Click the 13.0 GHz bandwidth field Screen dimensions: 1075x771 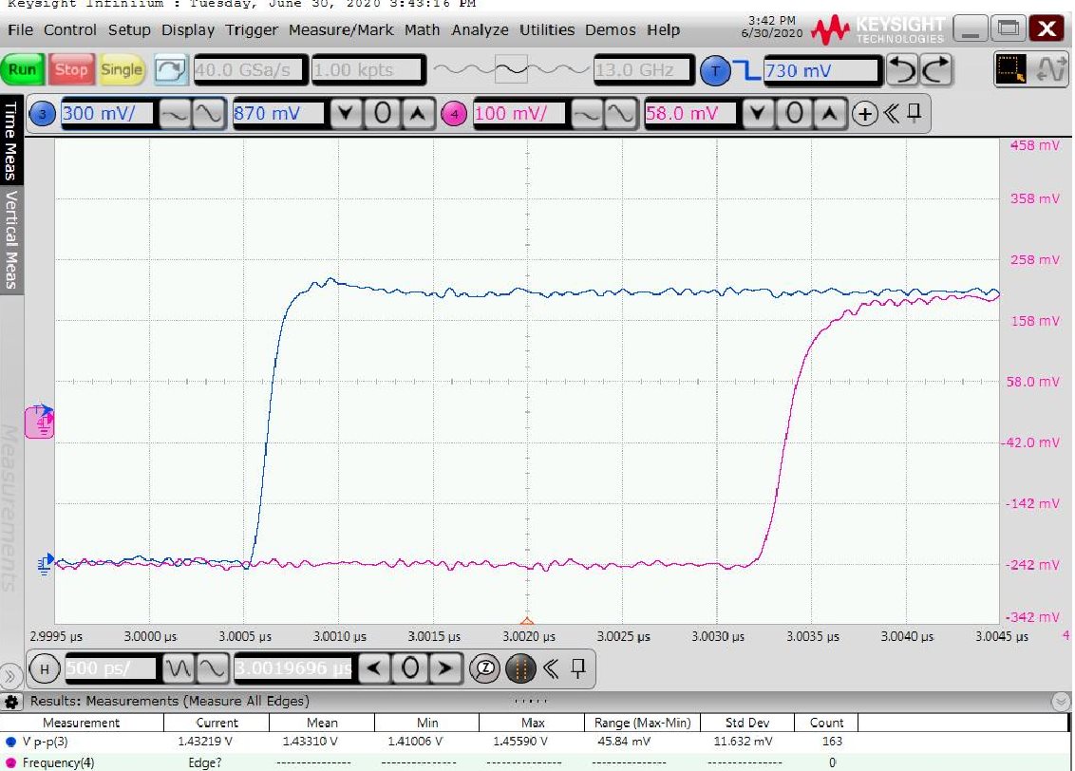[643, 70]
